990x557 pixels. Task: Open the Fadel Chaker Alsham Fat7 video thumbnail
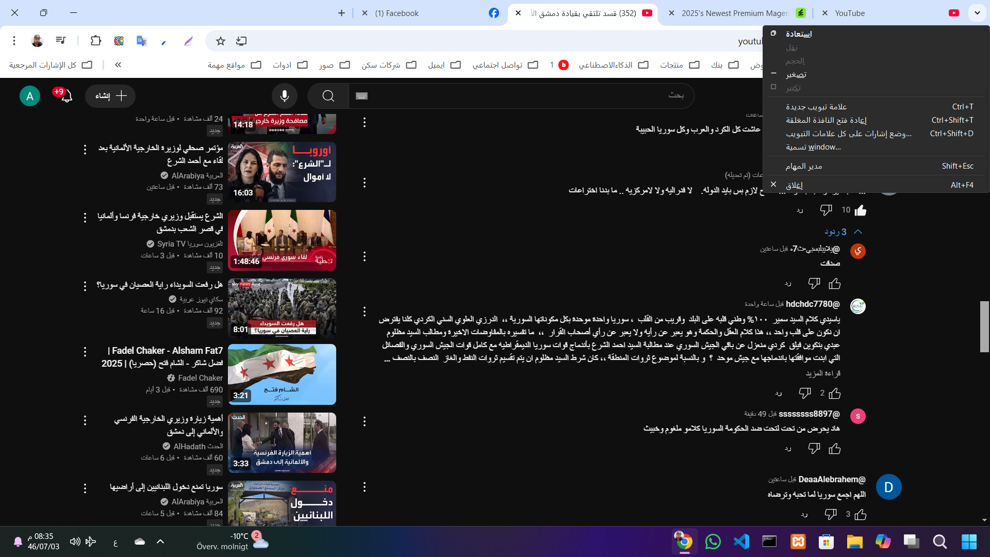(x=282, y=374)
